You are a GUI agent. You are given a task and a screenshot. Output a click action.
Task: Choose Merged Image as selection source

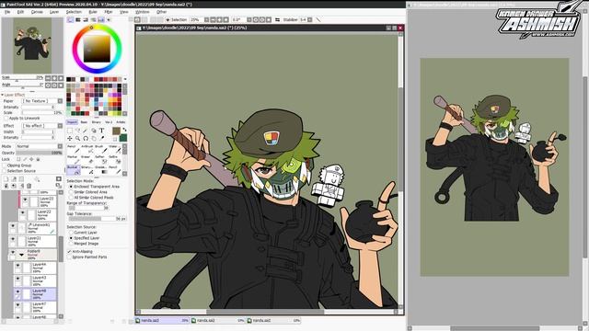71,244
